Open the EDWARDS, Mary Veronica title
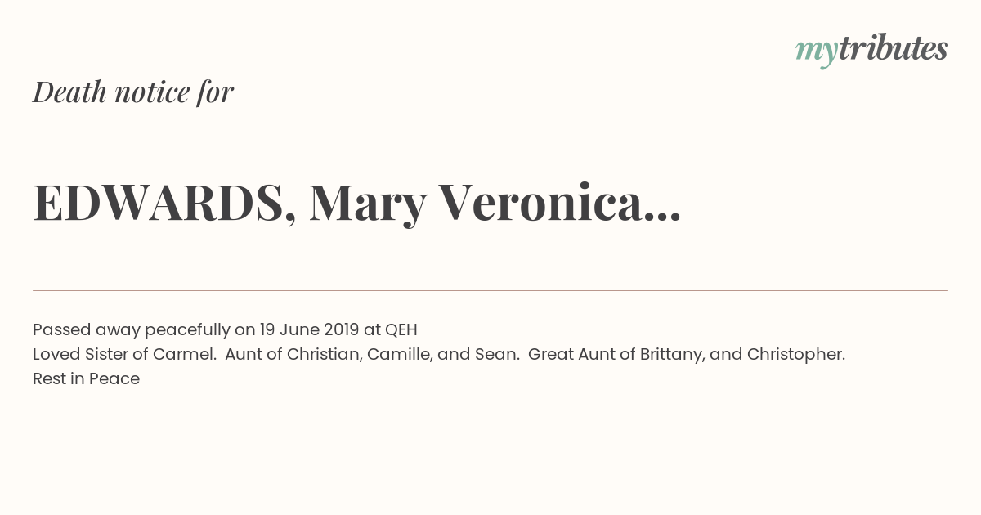The height and width of the screenshot is (515, 981). (x=356, y=202)
